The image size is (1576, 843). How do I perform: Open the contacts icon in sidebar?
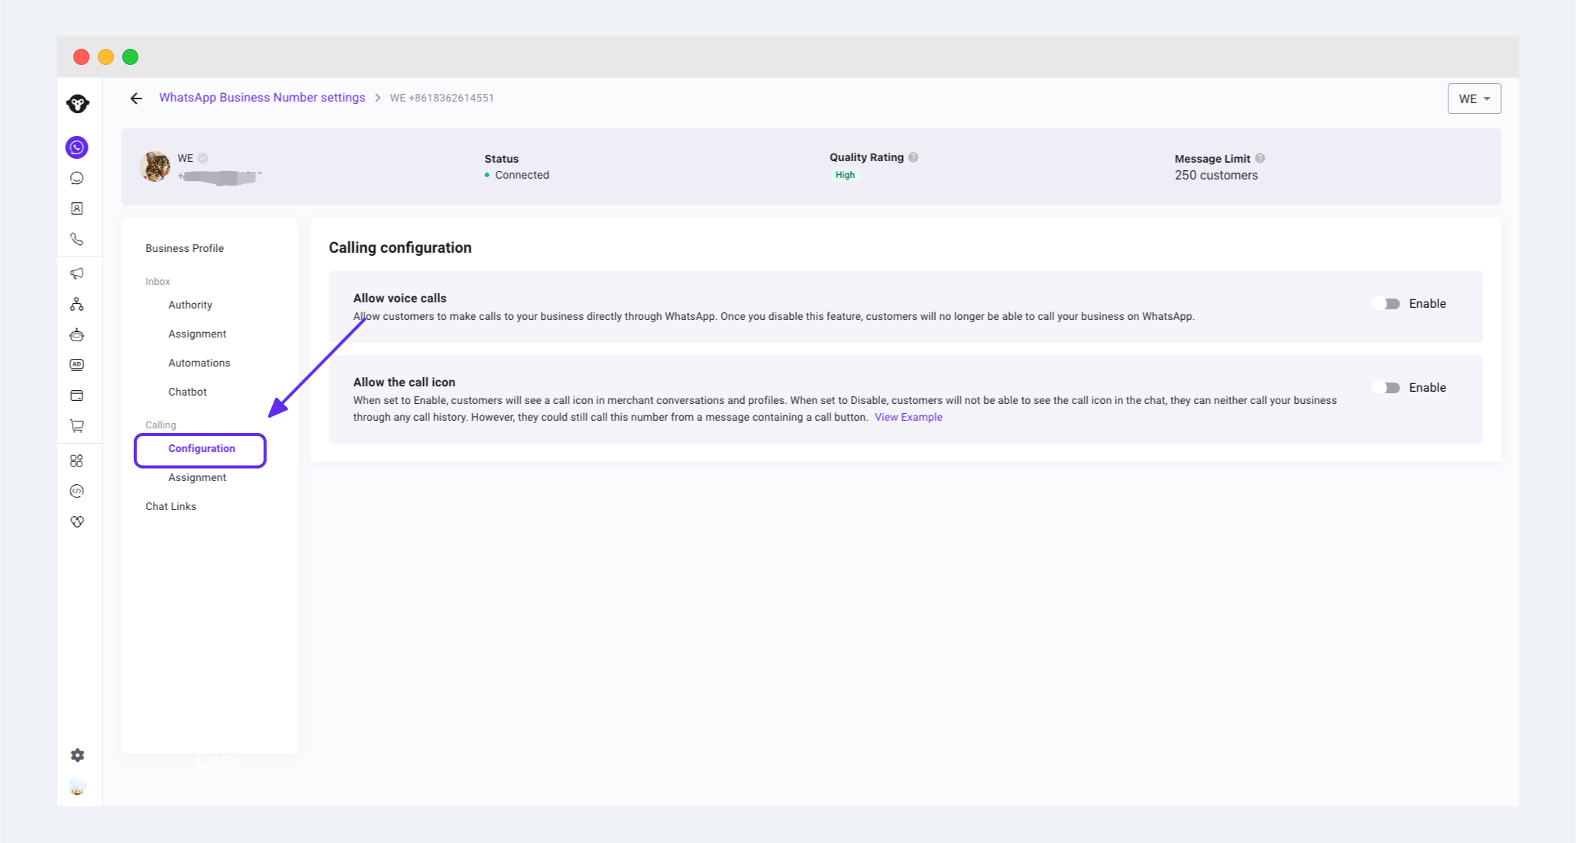[77, 208]
